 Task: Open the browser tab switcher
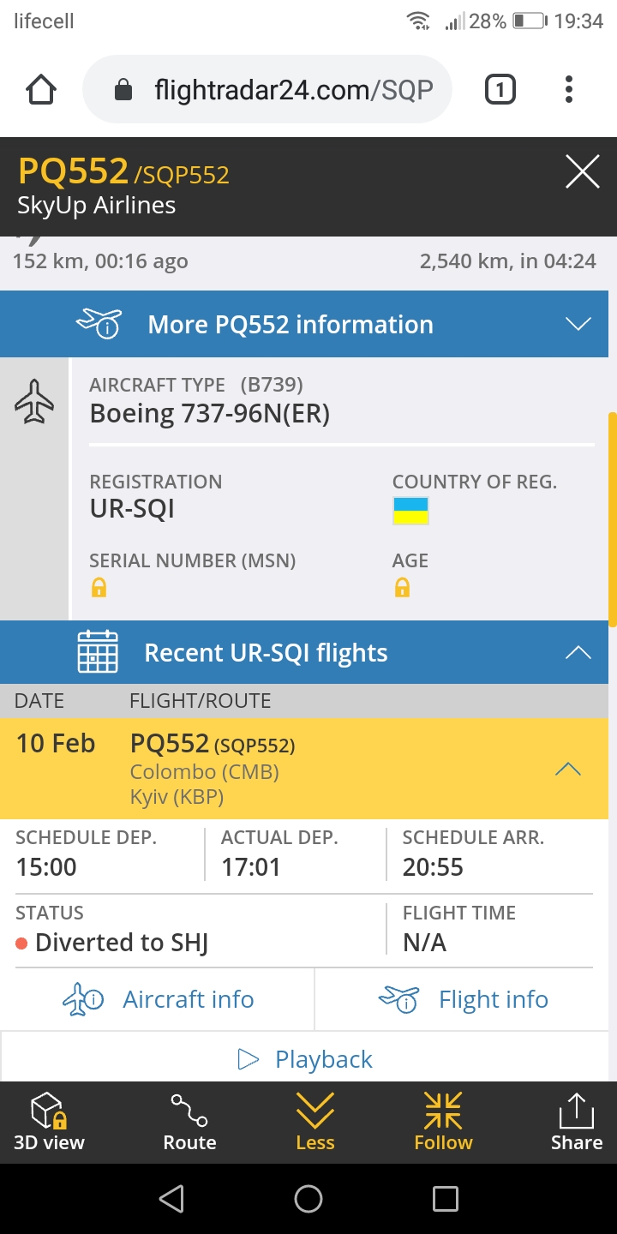pyautogui.click(x=500, y=90)
